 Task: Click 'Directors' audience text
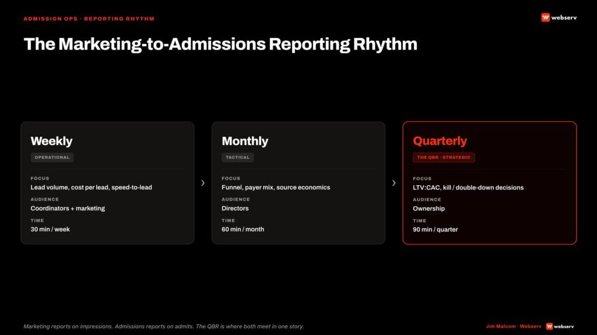(x=235, y=208)
